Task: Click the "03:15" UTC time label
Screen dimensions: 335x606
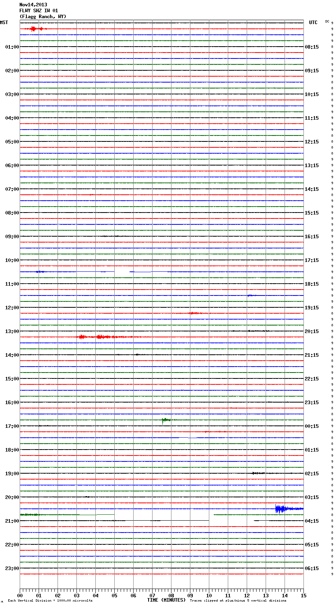Action: (x=312, y=497)
